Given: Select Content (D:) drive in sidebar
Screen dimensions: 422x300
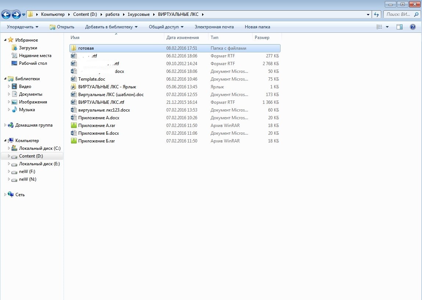Looking at the screenshot, I should (31, 156).
